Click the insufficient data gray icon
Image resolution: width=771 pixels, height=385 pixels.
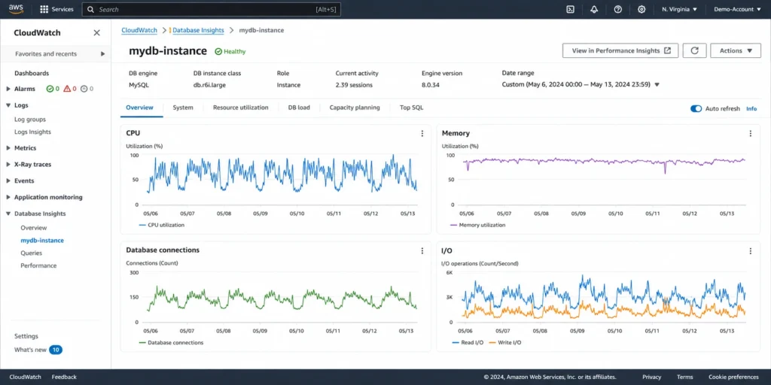[x=84, y=89]
